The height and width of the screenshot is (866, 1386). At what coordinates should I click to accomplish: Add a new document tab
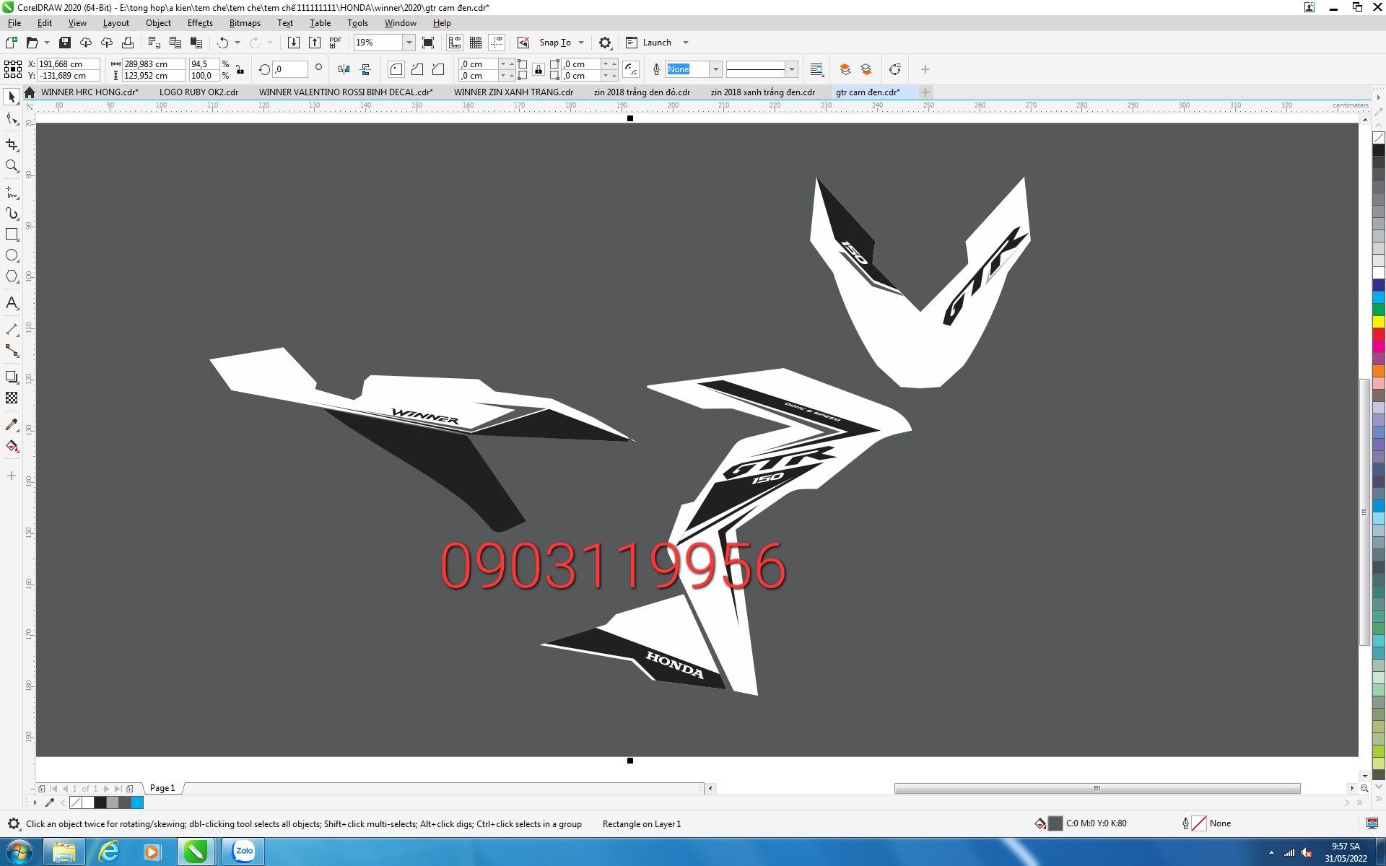[x=925, y=92]
